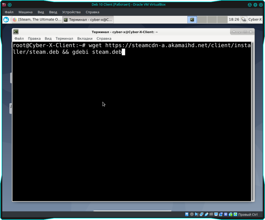Switch to the Терминал taskbar window button

88,20
